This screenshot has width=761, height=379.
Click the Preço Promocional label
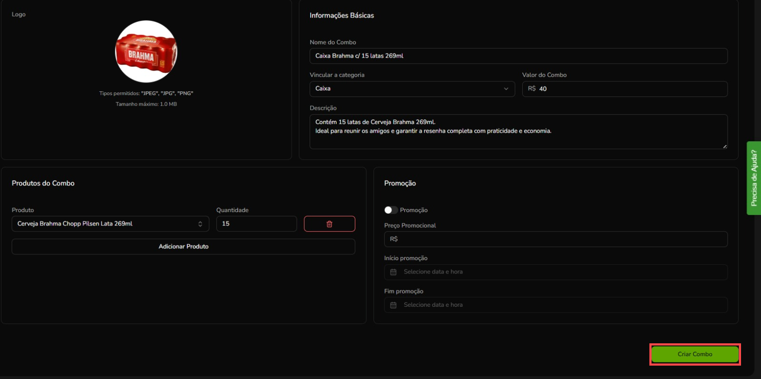[410, 226]
